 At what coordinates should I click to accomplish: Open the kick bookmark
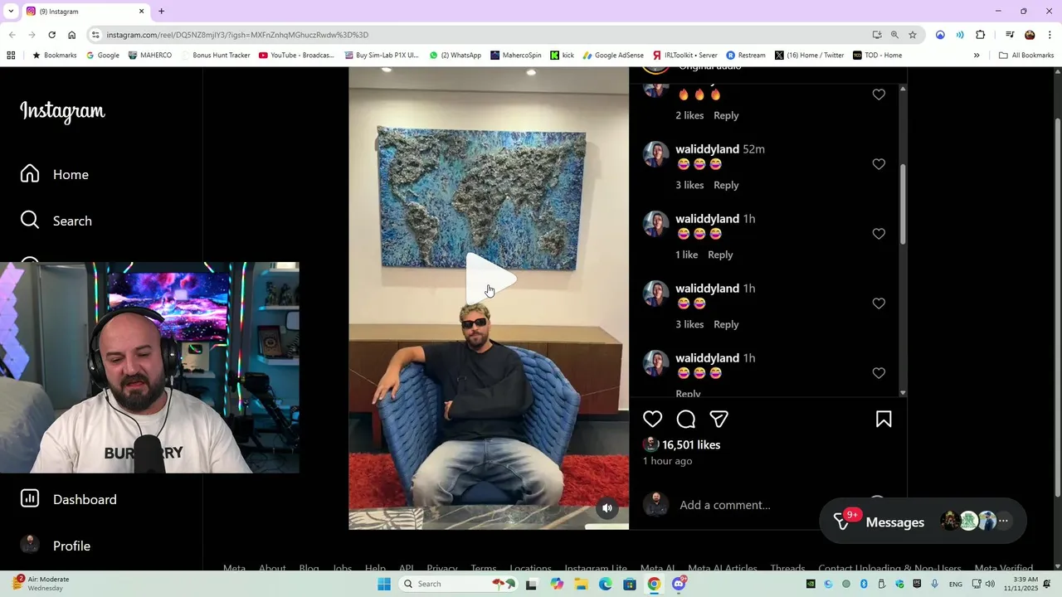click(562, 56)
